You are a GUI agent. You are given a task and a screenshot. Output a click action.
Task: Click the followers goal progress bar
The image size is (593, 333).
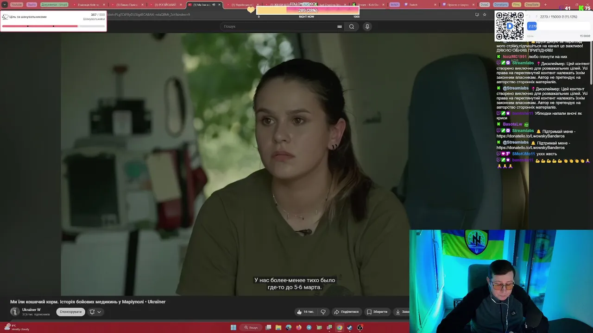point(53,26)
